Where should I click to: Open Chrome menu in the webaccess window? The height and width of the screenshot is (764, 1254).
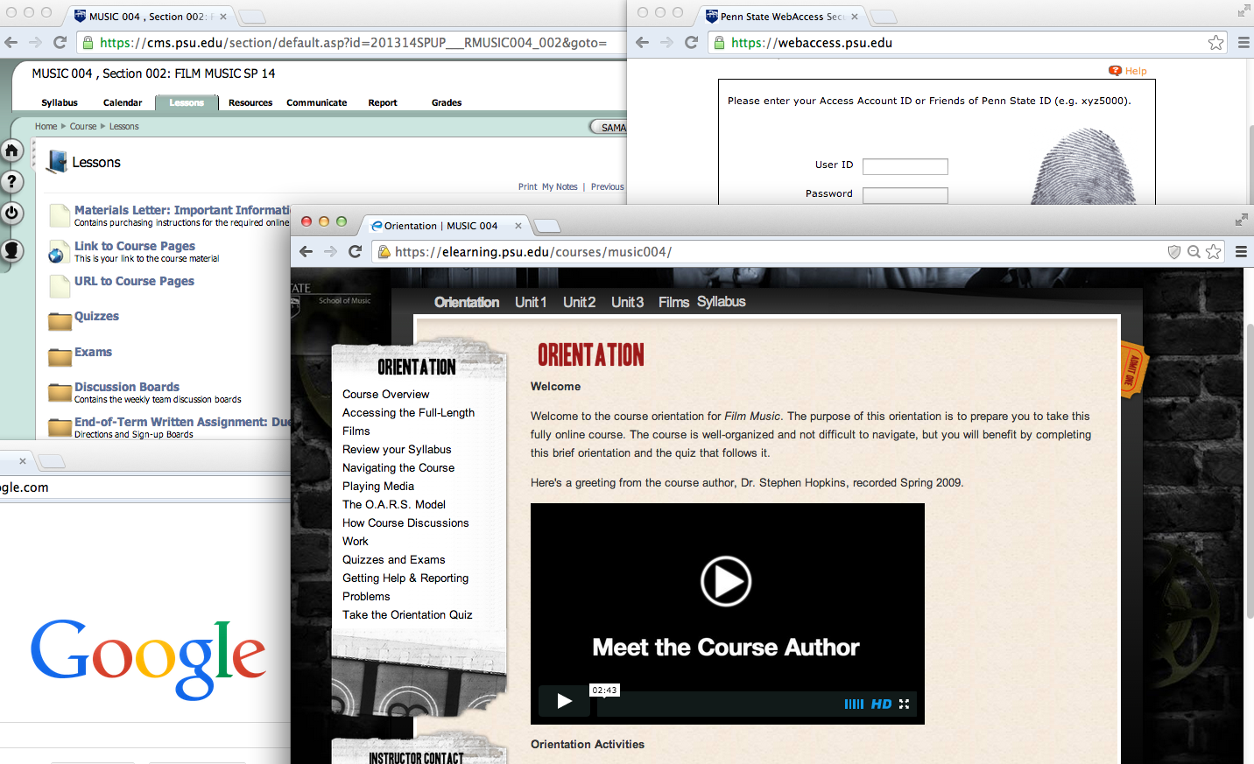(1243, 43)
